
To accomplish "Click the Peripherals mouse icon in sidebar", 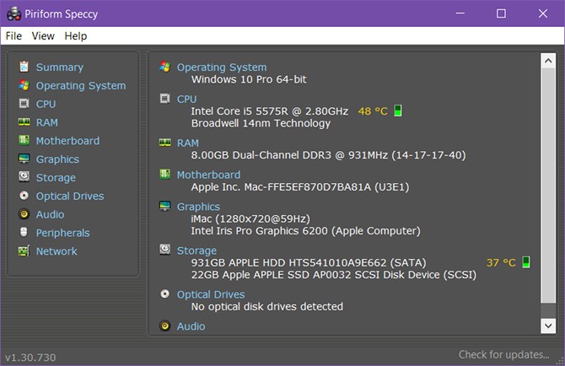I will (24, 233).
